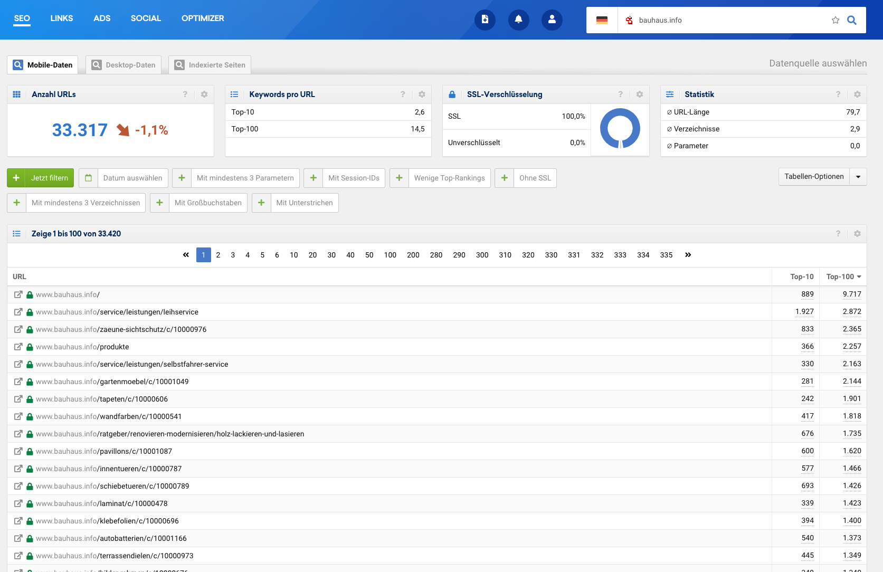Open the Anzahl URLs settings gear
883x572 pixels.
(x=204, y=94)
